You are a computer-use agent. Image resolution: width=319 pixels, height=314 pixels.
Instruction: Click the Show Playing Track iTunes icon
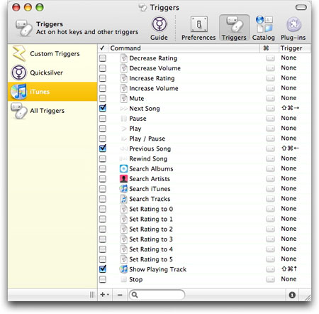123,269
